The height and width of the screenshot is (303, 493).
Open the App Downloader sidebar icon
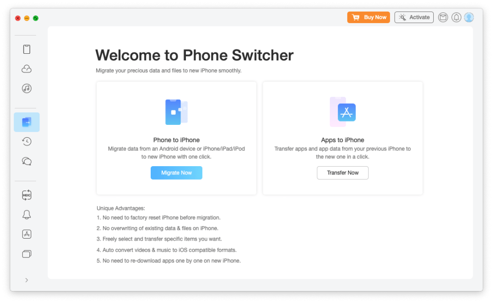pyautogui.click(x=27, y=234)
